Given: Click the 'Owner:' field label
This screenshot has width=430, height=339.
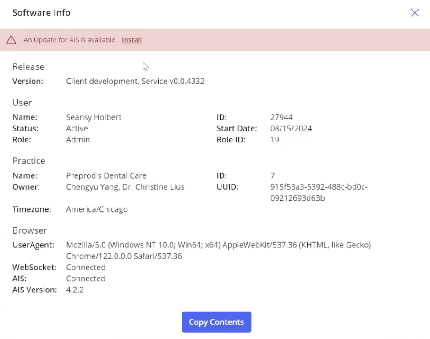Looking at the screenshot, I should 26,187.
